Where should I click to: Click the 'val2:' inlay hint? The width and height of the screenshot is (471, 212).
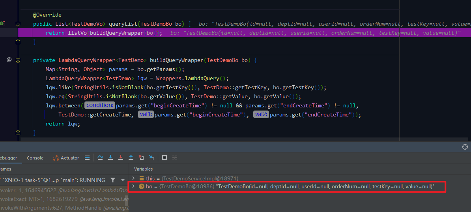[261, 114]
